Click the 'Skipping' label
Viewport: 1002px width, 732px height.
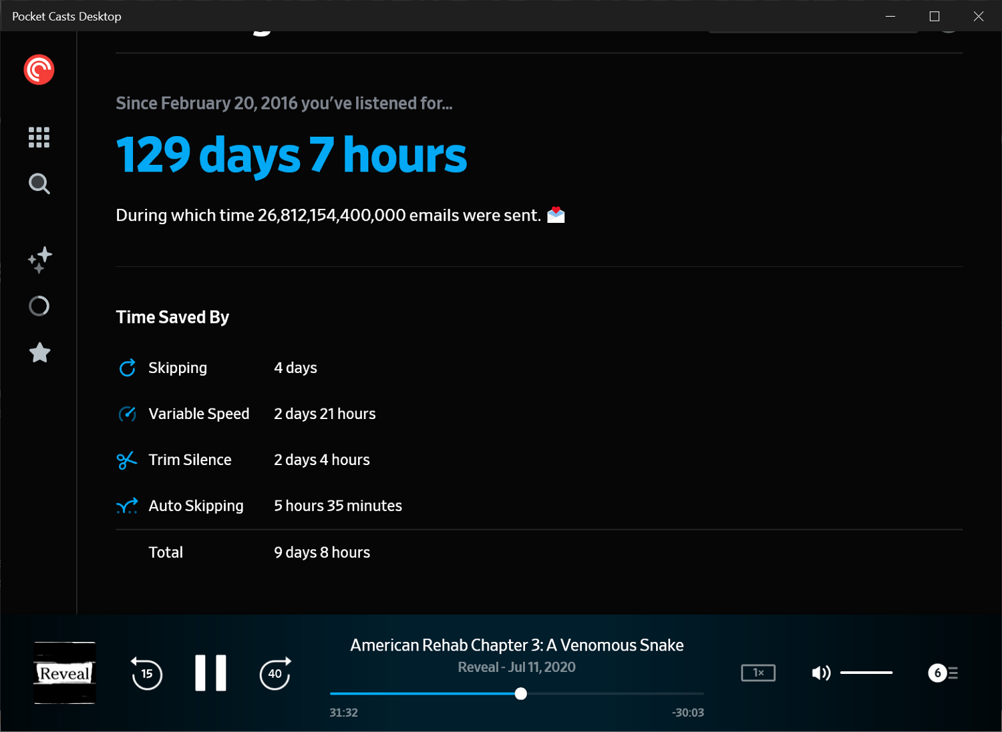tap(178, 368)
